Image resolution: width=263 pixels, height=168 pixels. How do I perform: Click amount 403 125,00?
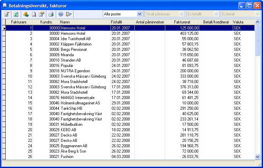(189, 33)
